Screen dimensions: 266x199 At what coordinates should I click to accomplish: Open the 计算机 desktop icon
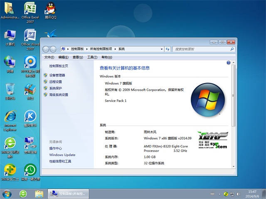click(x=10, y=38)
